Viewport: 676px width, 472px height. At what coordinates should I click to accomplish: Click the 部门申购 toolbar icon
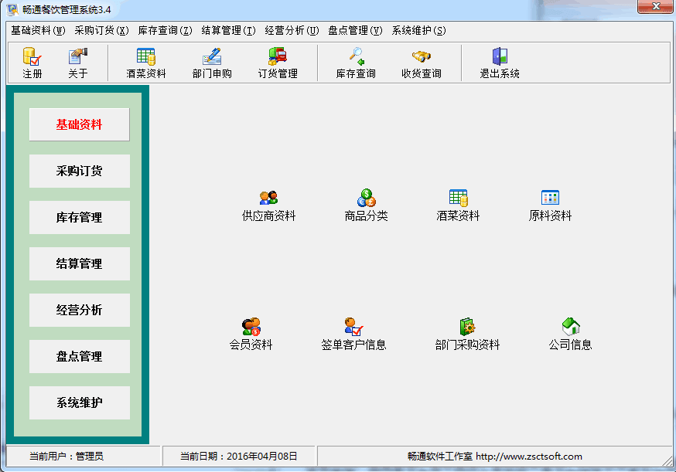(x=211, y=63)
